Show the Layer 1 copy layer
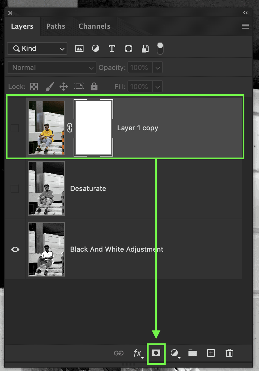This screenshot has width=259, height=371. tap(15, 128)
